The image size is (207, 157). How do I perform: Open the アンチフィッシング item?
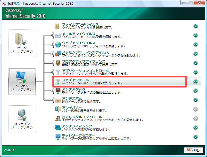point(77,126)
